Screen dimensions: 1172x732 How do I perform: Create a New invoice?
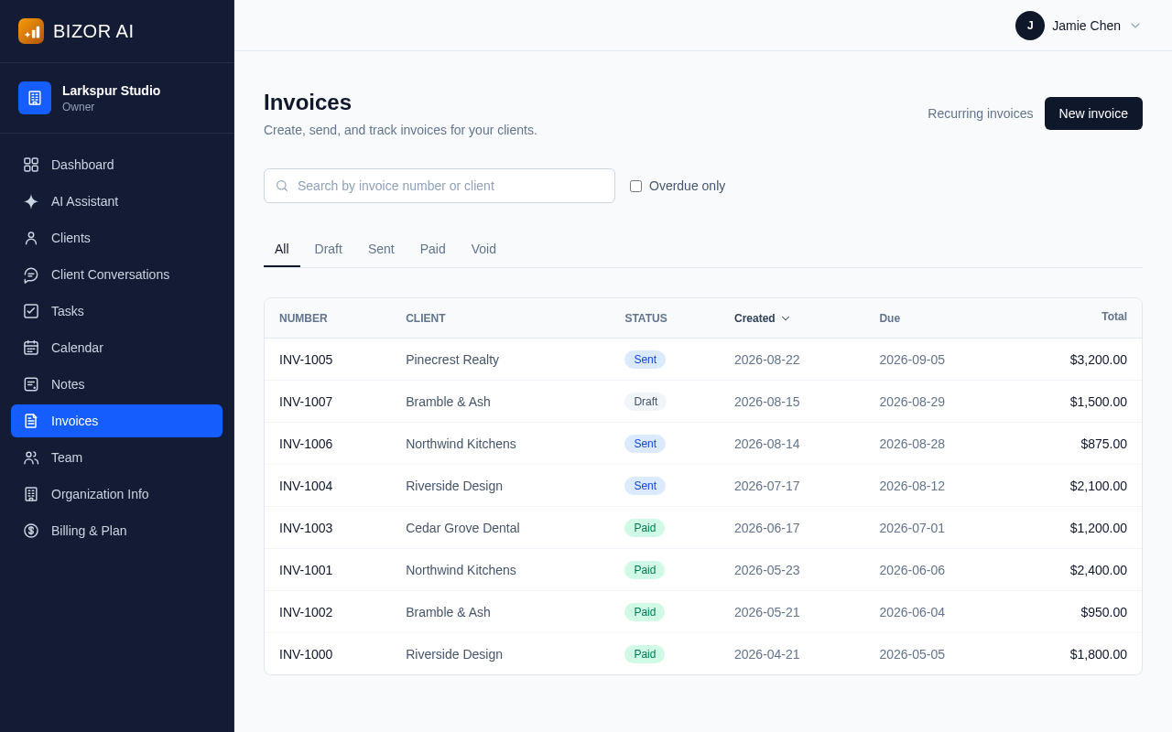coord(1093,113)
